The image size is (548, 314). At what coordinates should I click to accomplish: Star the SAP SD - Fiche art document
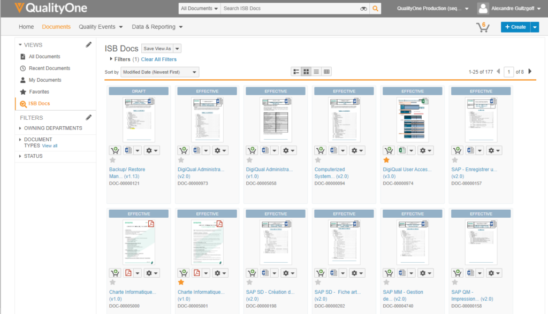318,282
